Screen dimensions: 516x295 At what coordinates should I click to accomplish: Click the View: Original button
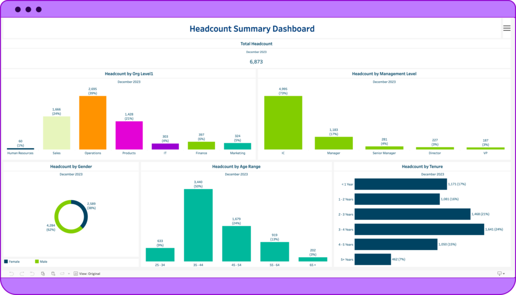point(87,273)
